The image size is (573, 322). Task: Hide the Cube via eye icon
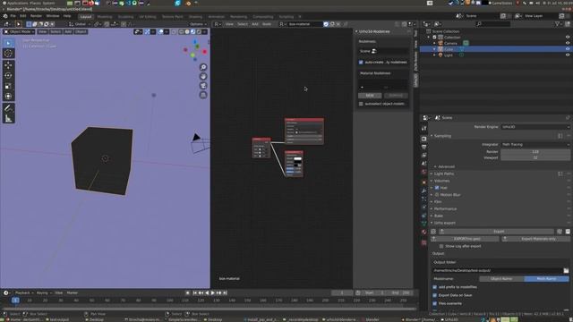pyautogui.click(x=568, y=49)
